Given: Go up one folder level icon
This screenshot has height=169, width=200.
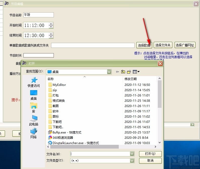Looking at the screenshot, I should tap(123, 72).
